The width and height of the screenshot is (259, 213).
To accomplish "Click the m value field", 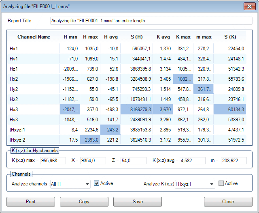I will tap(234, 161).
